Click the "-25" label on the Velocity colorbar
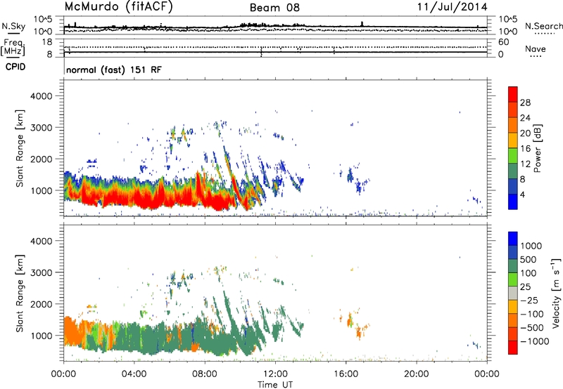 [529, 300]
